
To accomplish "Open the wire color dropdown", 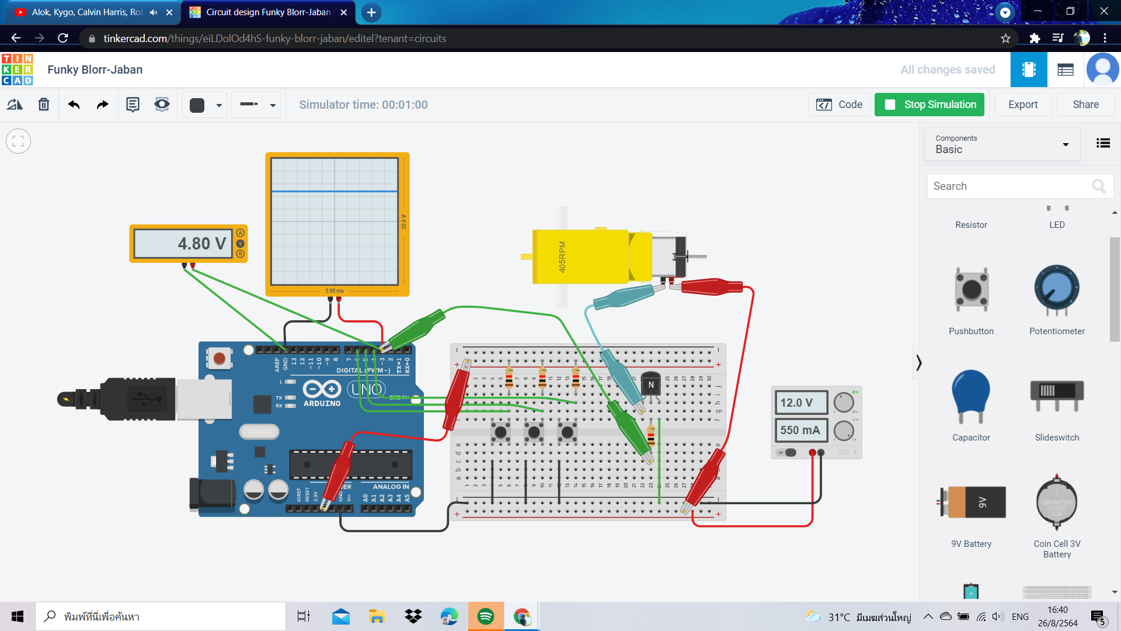I will tap(204, 105).
